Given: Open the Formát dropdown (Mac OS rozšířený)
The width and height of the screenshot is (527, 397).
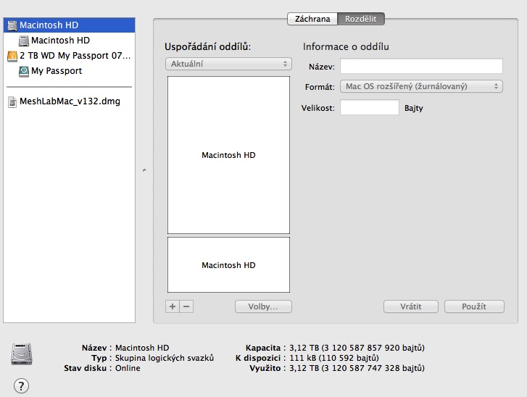Looking at the screenshot, I should coord(421,86).
